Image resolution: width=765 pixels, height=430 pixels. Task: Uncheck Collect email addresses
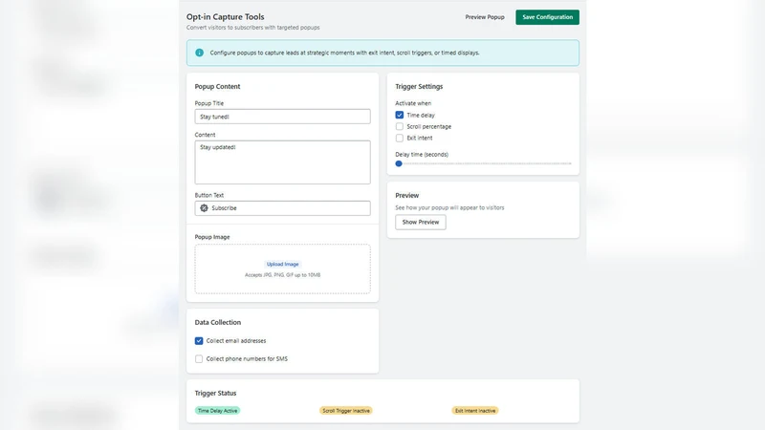[x=199, y=341]
